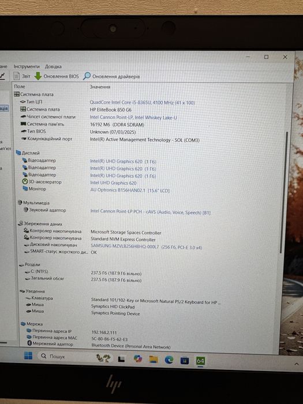Click the Дисплей group icon
Image resolution: width=303 pixels, height=404 pixels.
(x=18, y=153)
